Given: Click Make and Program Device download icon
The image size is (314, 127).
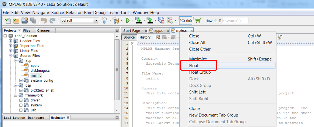Looking at the screenshot, I should click(x=138, y=21).
